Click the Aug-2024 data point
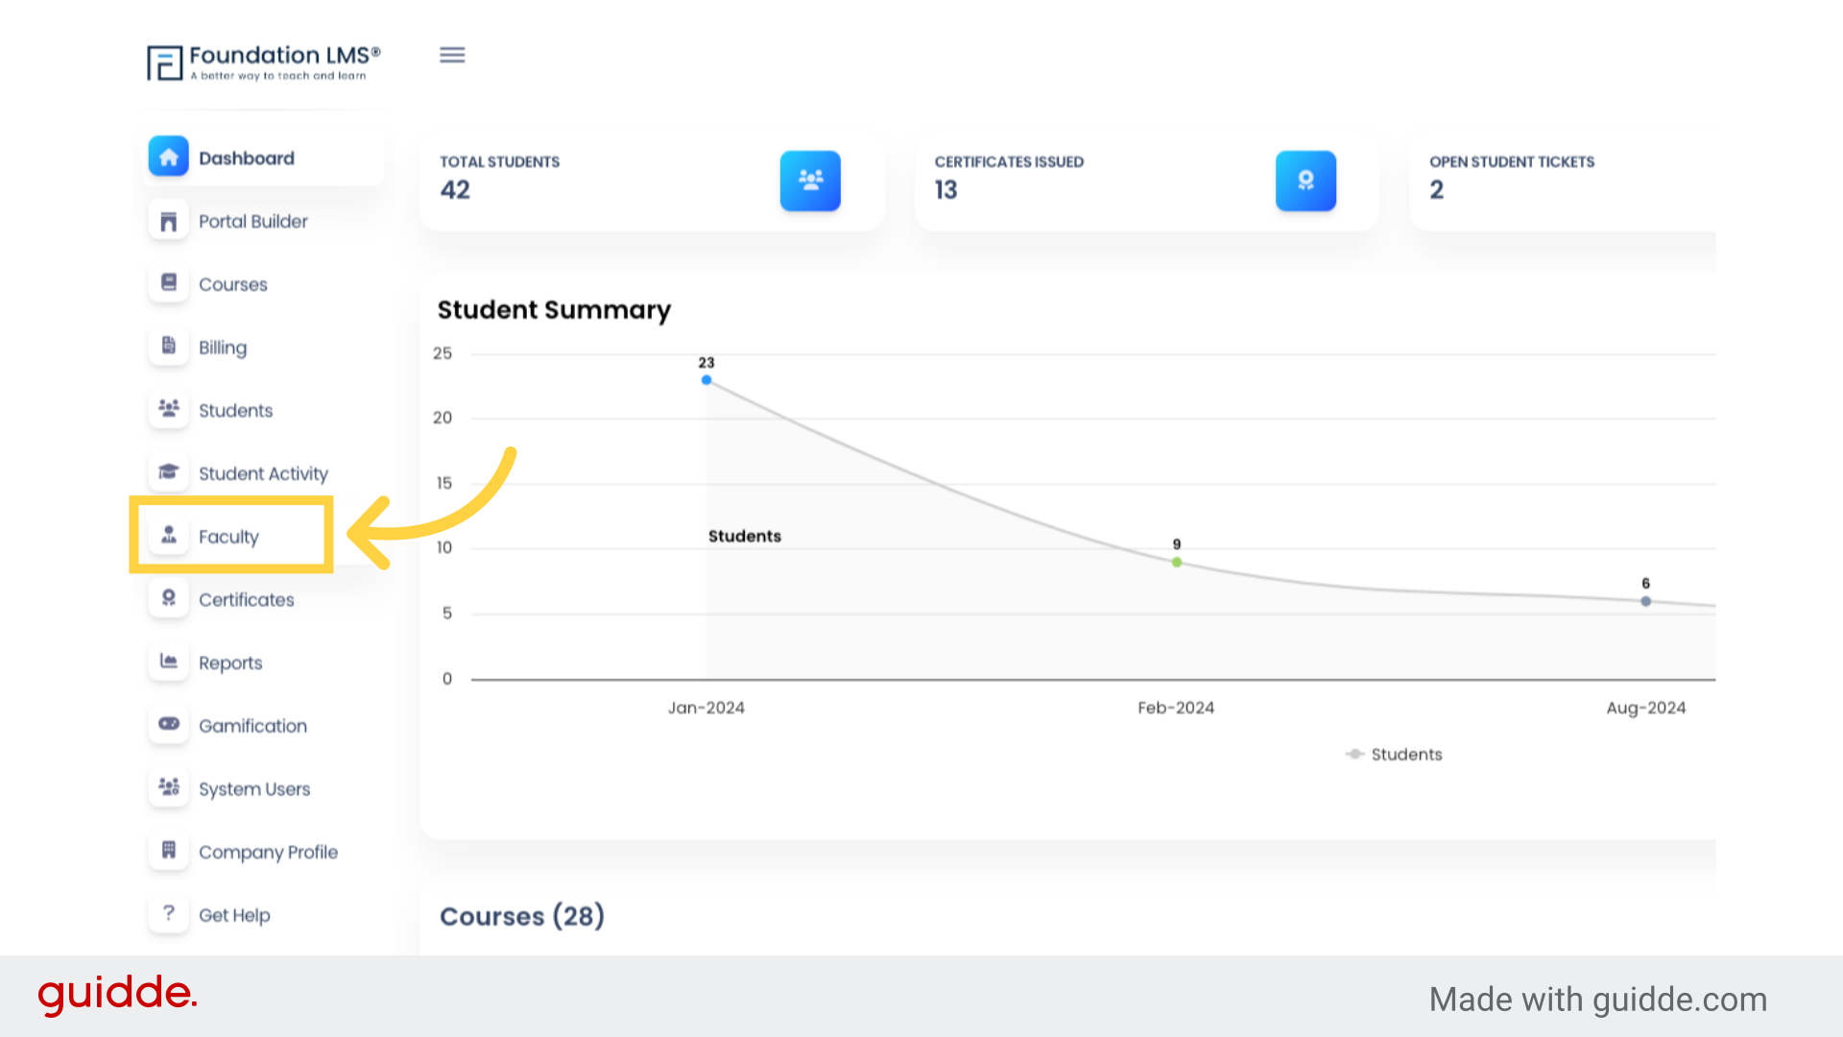The width and height of the screenshot is (1843, 1037). (1646, 601)
